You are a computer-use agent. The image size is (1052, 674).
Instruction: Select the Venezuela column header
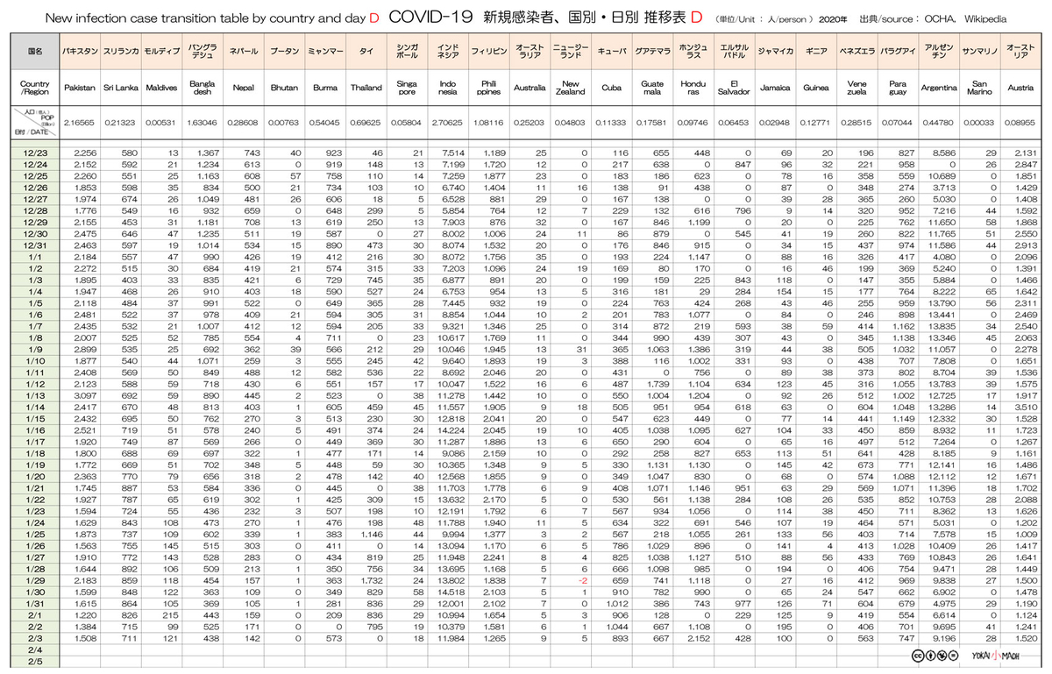pyautogui.click(x=856, y=88)
